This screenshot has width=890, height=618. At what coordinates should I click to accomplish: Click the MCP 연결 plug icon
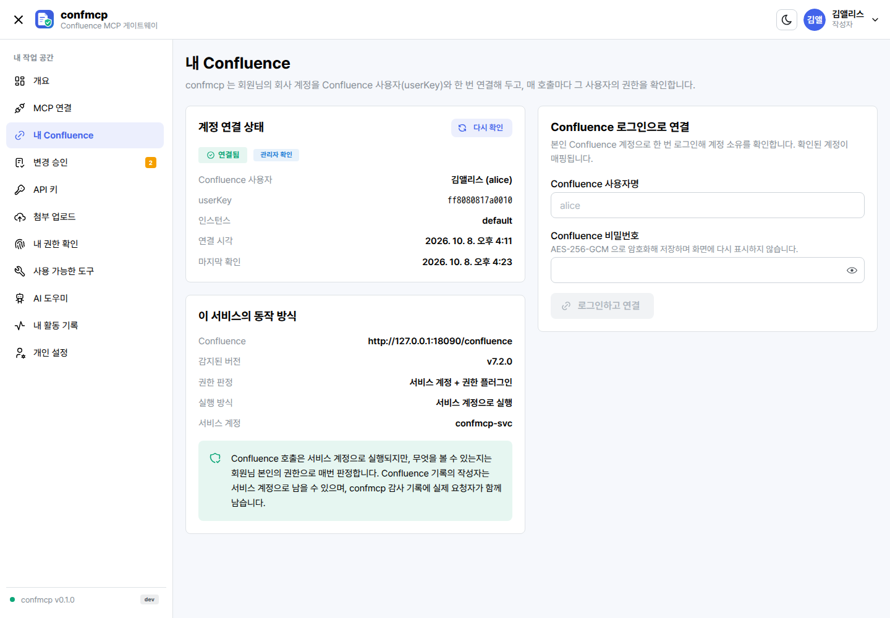[20, 108]
